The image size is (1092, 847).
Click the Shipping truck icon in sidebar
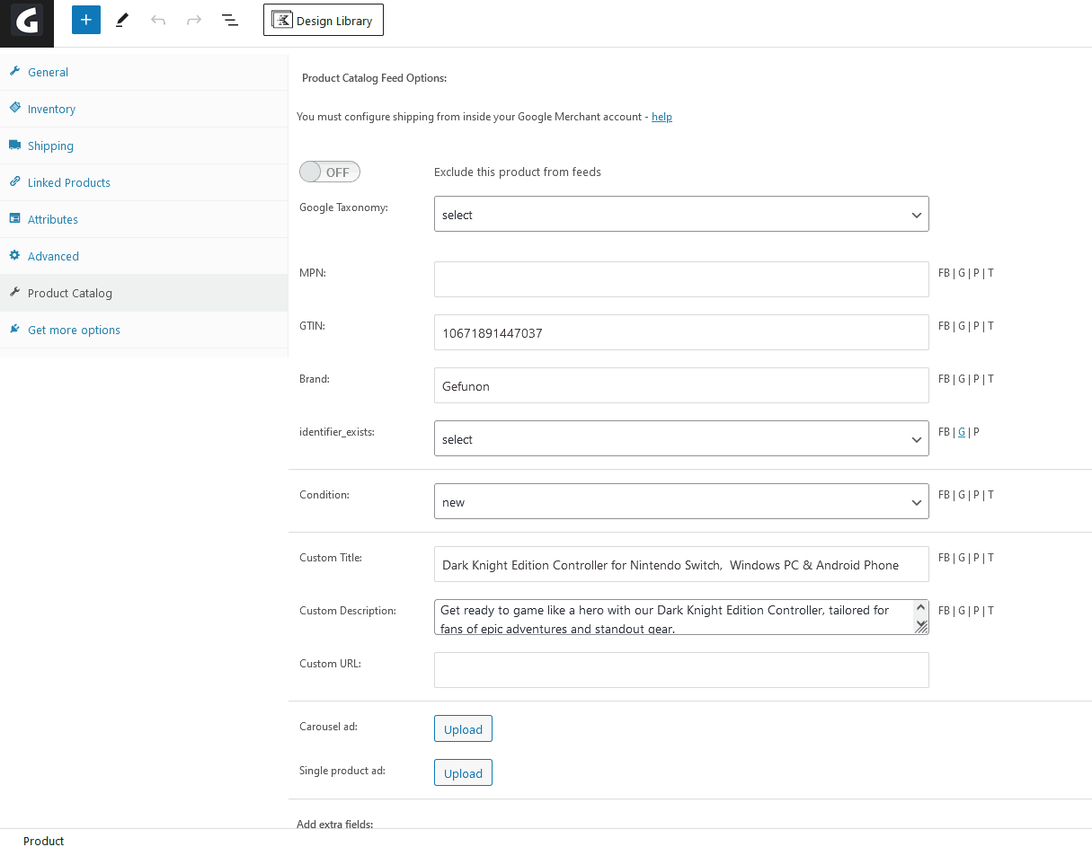15,146
